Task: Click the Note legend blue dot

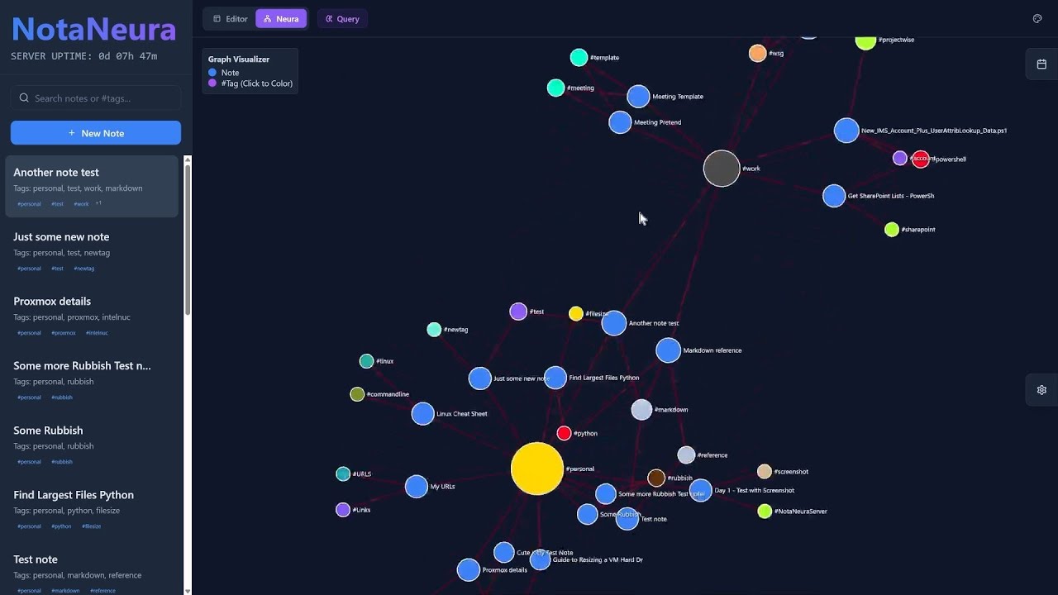Action: [x=212, y=73]
